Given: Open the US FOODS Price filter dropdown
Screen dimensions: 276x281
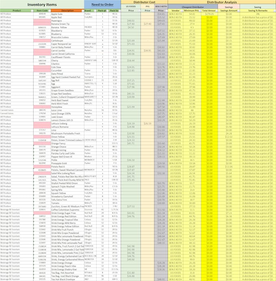Looking at the screenshot, I should pos(139,11).
